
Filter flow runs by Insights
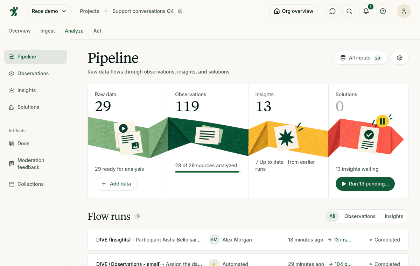tap(394, 216)
